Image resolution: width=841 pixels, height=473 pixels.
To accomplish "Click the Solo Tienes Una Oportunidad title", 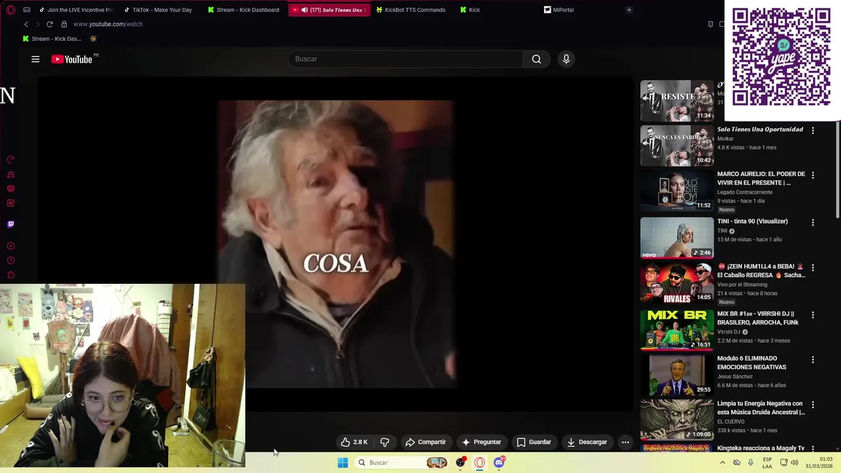I will pos(760,129).
